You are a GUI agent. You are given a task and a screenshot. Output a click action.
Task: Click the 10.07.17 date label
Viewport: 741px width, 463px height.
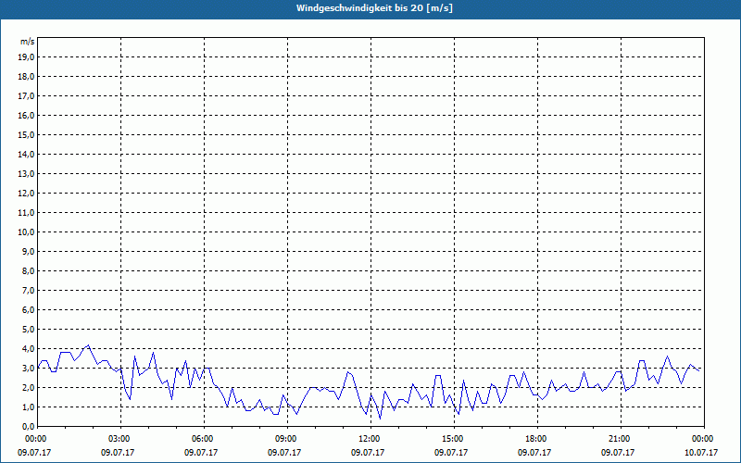pos(701,453)
